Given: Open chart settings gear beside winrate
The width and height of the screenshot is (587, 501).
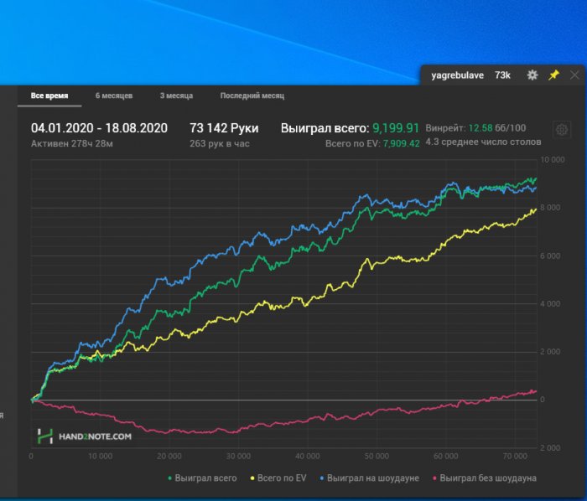Looking at the screenshot, I should (562, 130).
